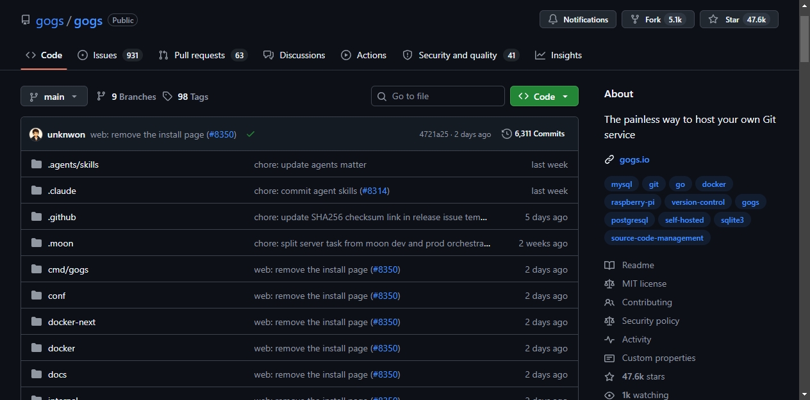Screen dimensions: 810x400
Task: Visit the gogs.io website link
Action: coord(634,159)
